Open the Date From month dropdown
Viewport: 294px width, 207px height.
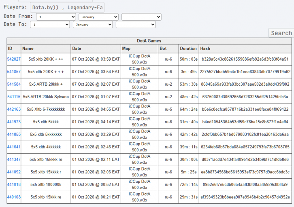[x=99, y=17]
